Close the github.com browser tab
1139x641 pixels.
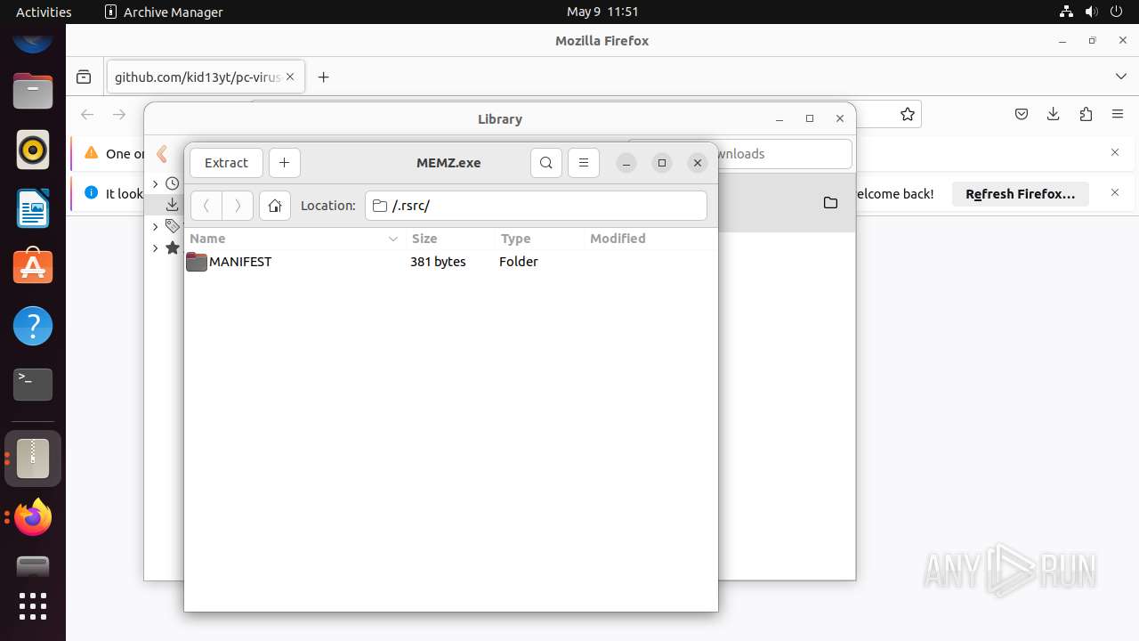tap(290, 77)
